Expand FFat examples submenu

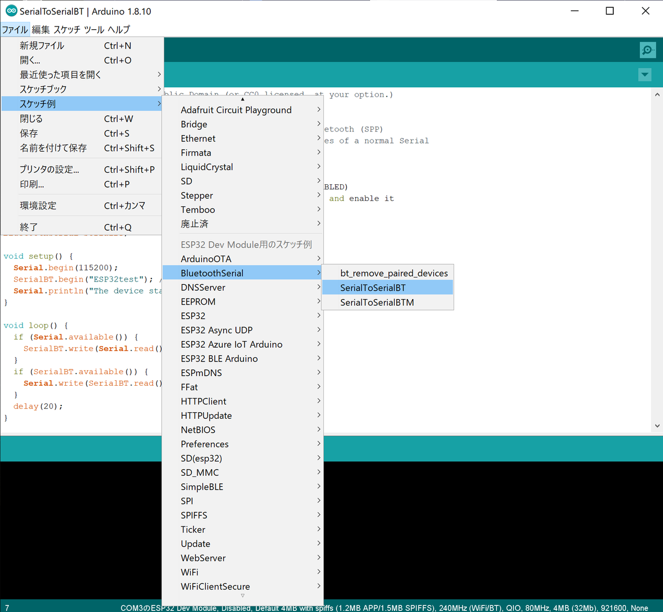coord(243,387)
